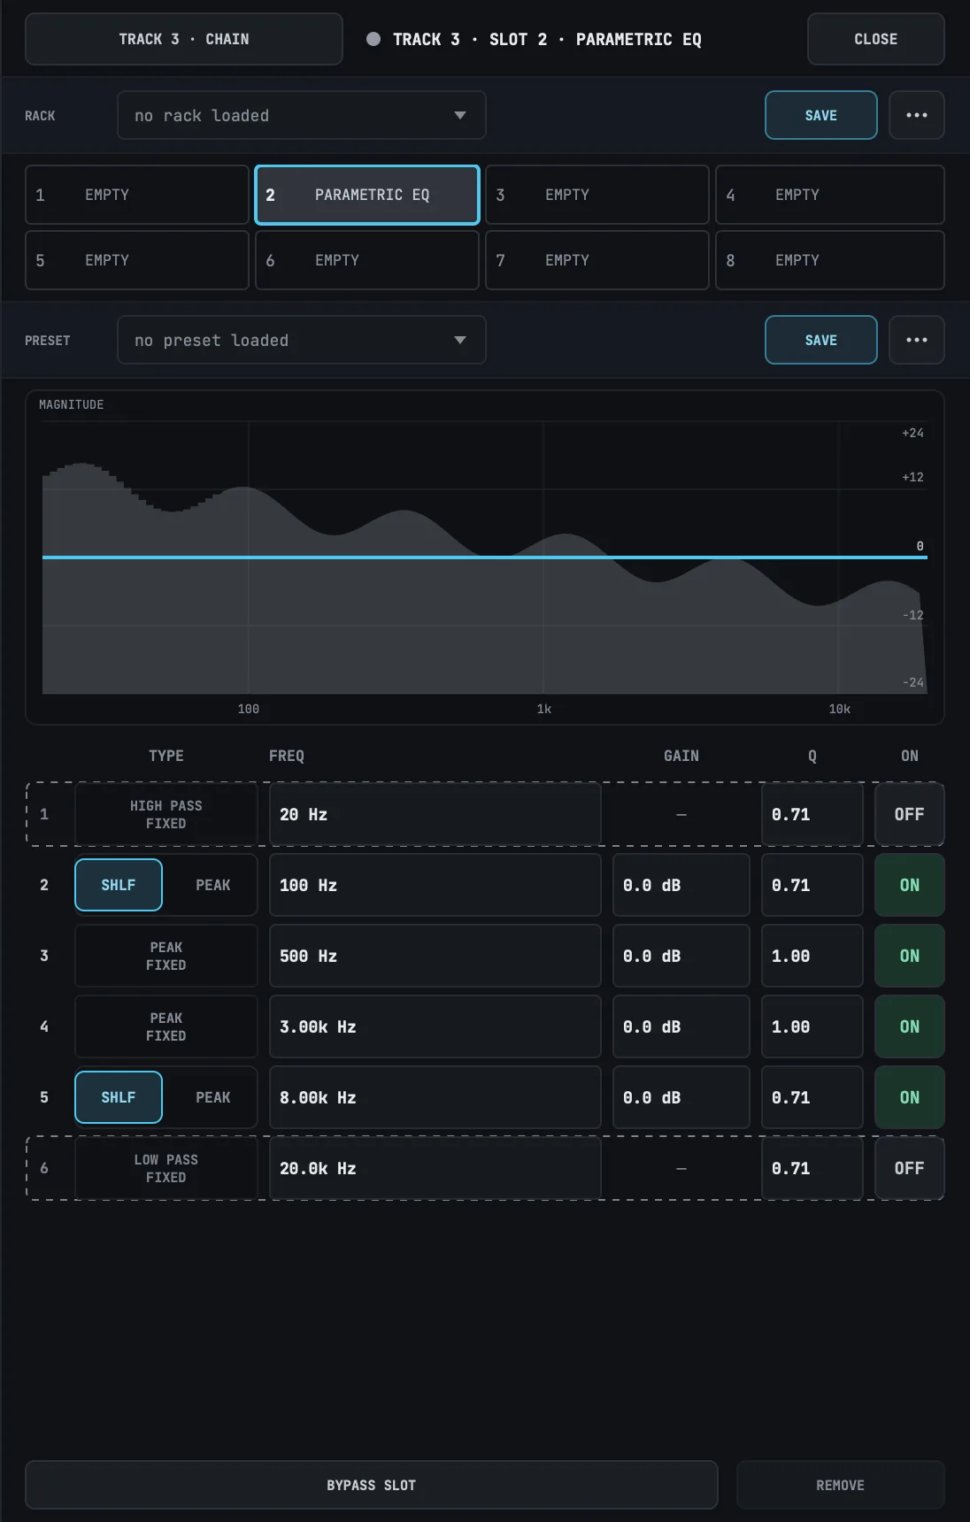Edit band 3 frequency 500 Hz
Screen dimensions: 970x1522
[x=435, y=956]
